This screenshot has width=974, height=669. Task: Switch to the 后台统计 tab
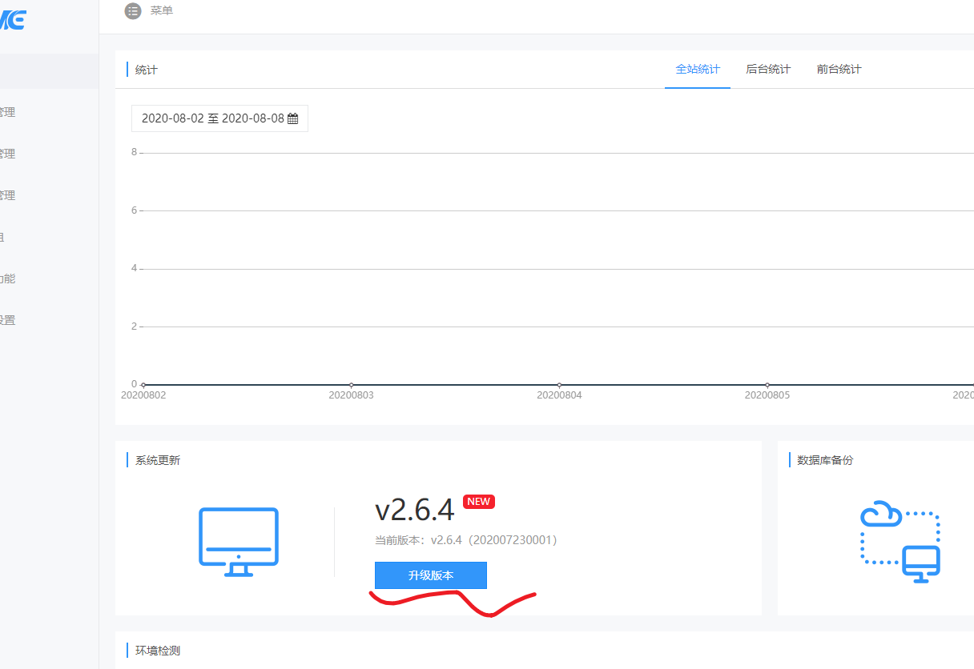tap(768, 70)
